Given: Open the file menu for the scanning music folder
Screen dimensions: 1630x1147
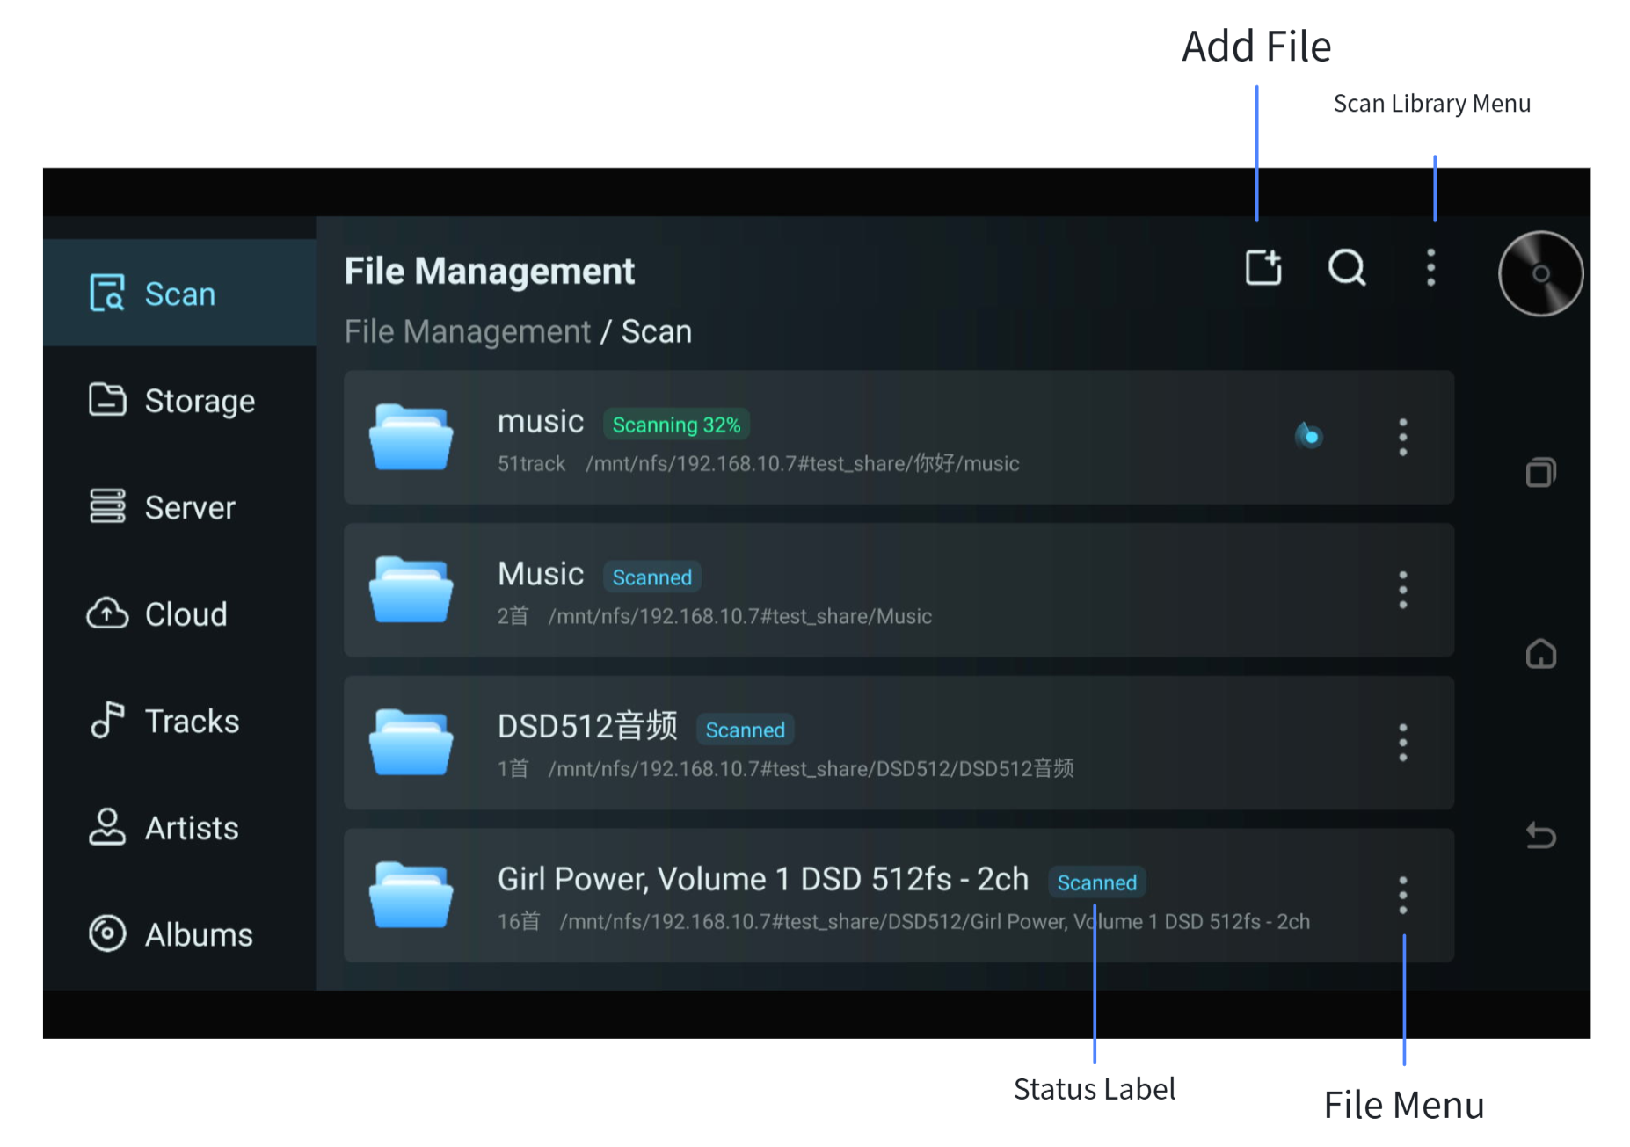Looking at the screenshot, I should (1403, 437).
